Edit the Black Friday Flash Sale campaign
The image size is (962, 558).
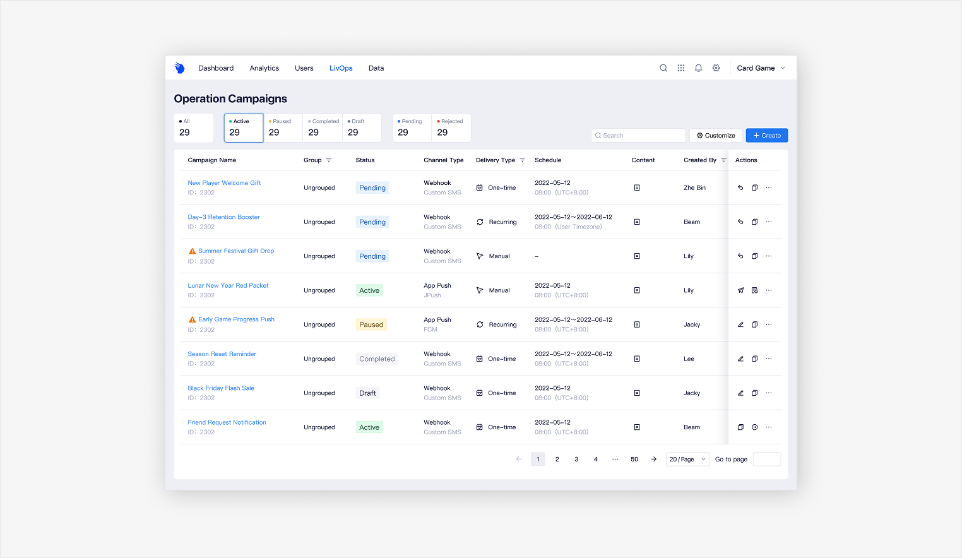[740, 393]
